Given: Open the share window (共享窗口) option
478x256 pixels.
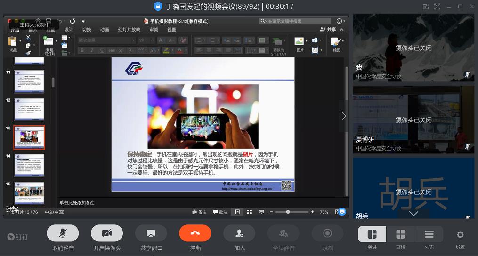Looking at the screenshot, I should (151, 233).
